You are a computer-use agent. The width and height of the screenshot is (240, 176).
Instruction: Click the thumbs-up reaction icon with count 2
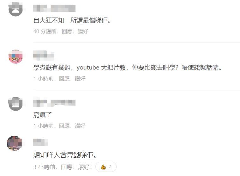[106, 167]
